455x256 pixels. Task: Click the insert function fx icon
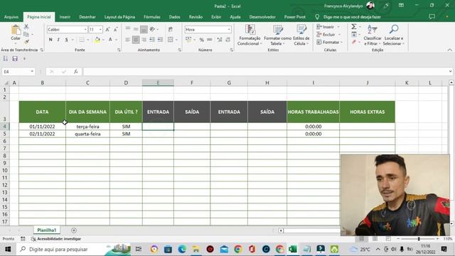pyautogui.click(x=76, y=72)
